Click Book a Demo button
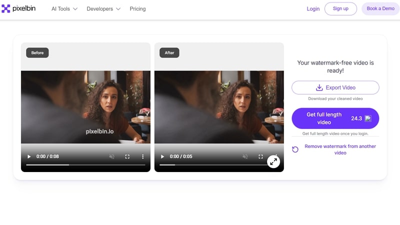Screen dimensions: 400x225 380,9
